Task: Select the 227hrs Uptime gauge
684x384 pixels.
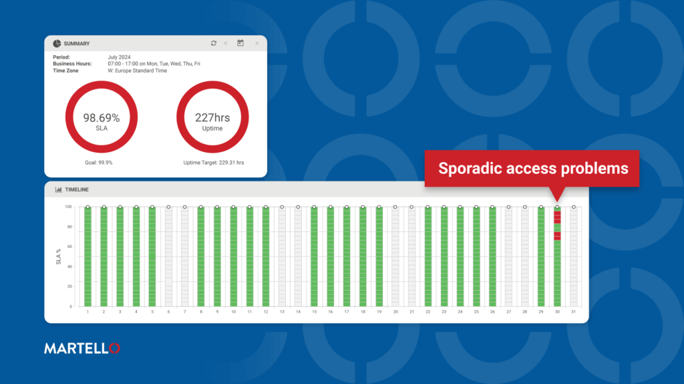Action: pos(212,117)
